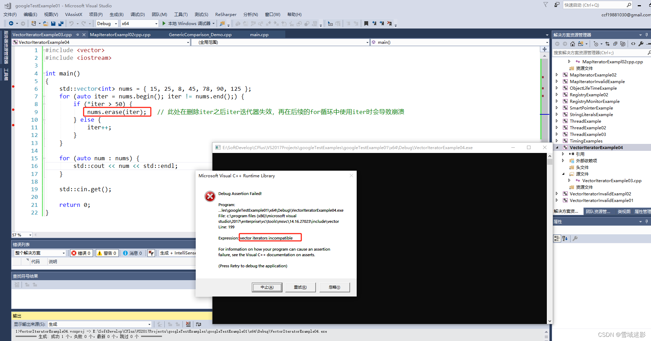Click 忽略(I) Ignore in the assertion dialog
This screenshot has height=341, width=651.
(334, 287)
